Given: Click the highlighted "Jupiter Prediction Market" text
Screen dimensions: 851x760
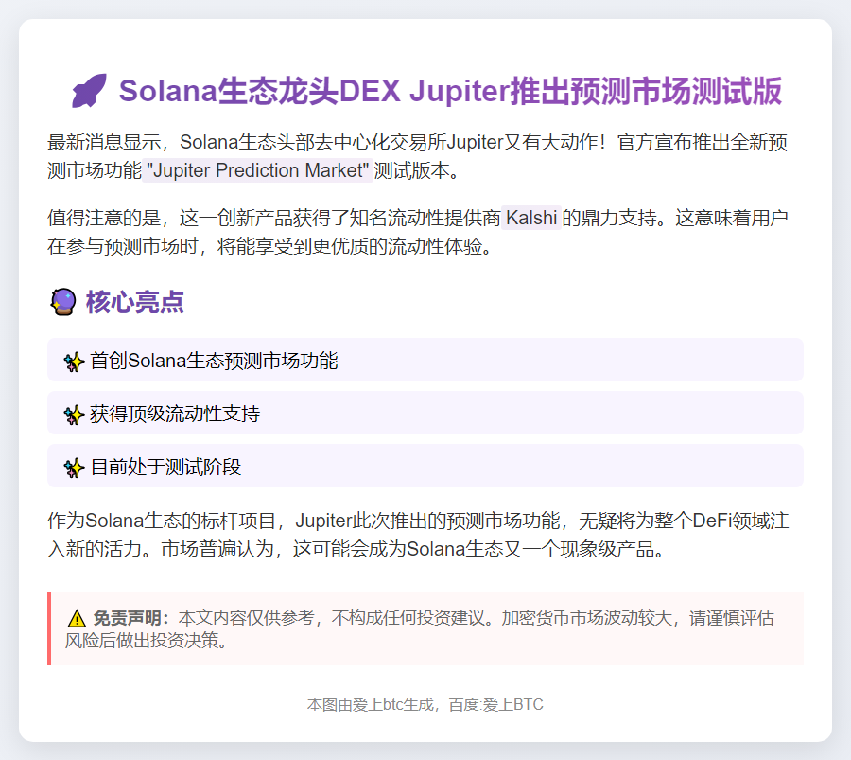Looking at the screenshot, I should click(257, 171).
